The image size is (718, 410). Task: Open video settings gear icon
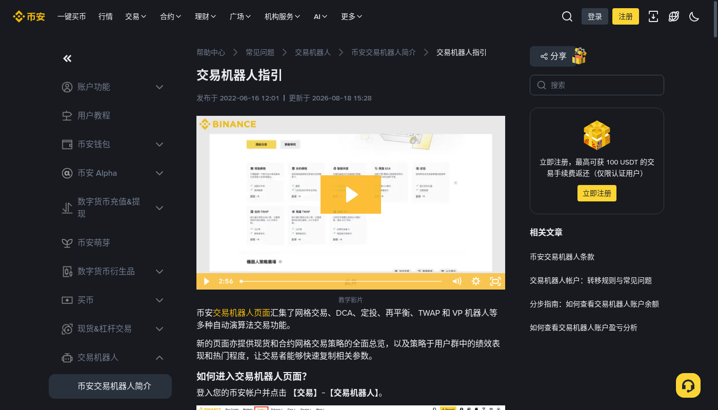pyautogui.click(x=476, y=281)
